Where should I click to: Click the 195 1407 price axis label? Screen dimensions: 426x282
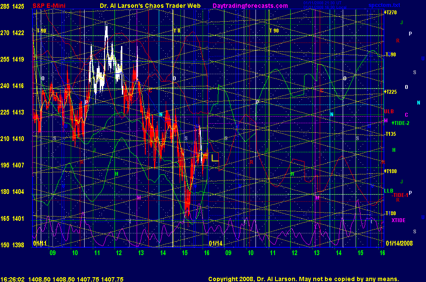[12, 165]
